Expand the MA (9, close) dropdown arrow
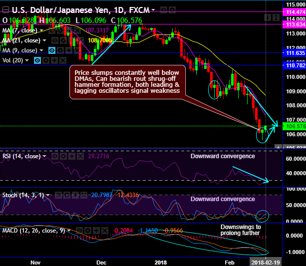 tap(41, 50)
